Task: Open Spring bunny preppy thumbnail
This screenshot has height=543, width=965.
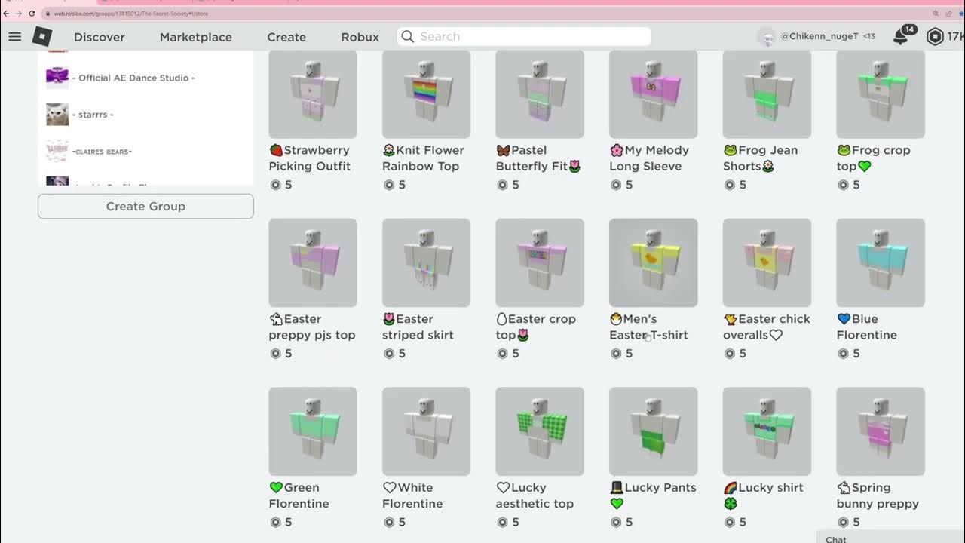Action: pyautogui.click(x=881, y=431)
